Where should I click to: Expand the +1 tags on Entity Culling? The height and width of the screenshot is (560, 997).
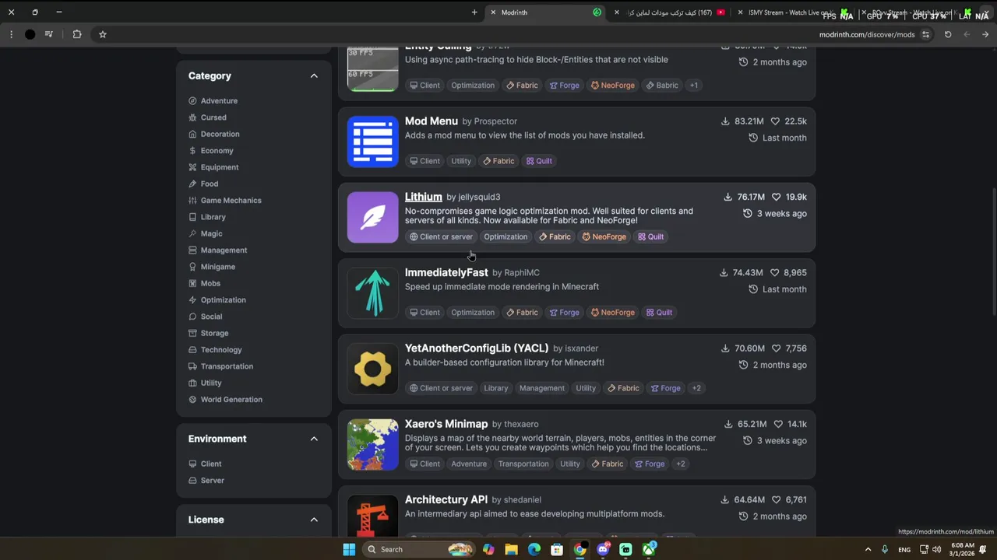coord(693,85)
